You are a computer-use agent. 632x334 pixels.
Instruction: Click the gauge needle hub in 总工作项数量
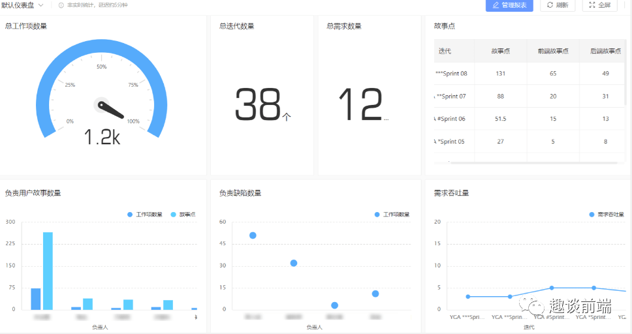pos(102,104)
